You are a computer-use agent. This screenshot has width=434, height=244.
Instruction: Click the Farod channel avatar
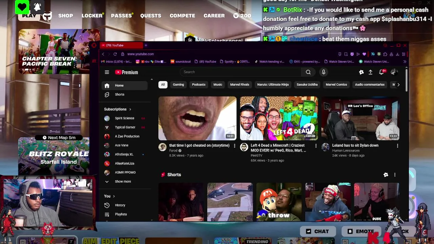click(162, 147)
